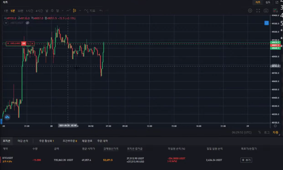
Task: Open the 포지션 tab
Action: 6,141
